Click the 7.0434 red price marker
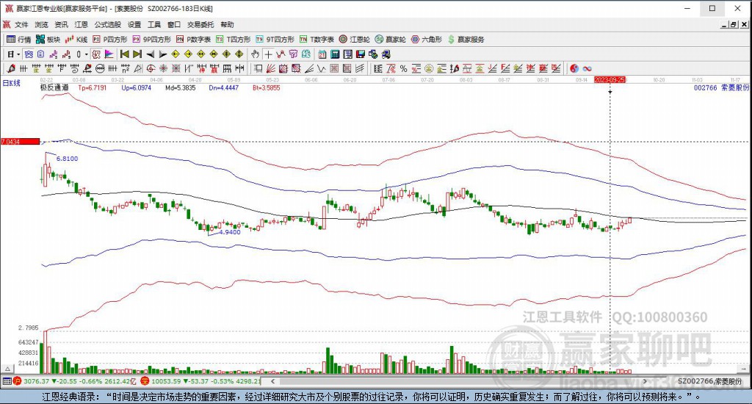Screen dimensions: 752x404 [x=20, y=142]
